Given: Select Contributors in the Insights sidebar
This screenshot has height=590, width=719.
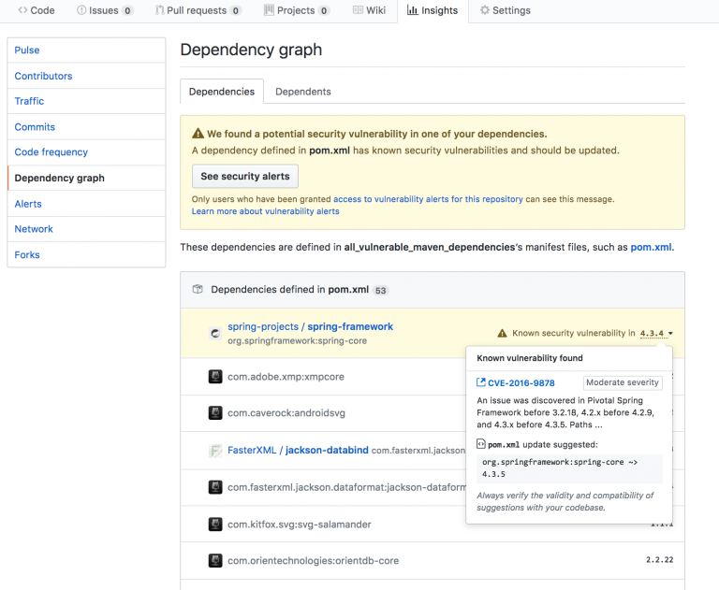Looking at the screenshot, I should [x=43, y=76].
